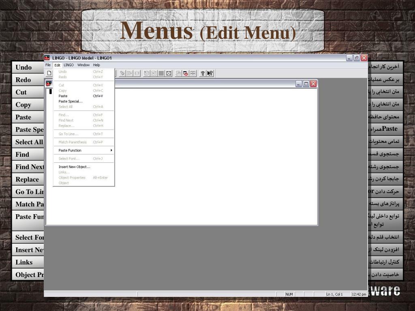Click the Replace button on the slide

coord(28,179)
